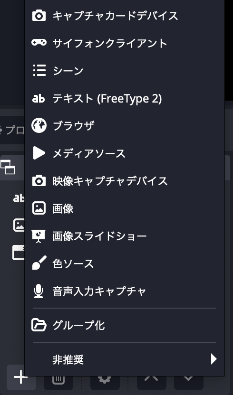Image resolution: width=233 pixels, height=395 pixels.
Task: Click the presentation icon for 画像スライドショー
Action: point(39,236)
